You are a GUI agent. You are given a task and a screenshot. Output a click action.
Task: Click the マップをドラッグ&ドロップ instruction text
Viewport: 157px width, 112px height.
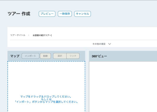click(46, 97)
